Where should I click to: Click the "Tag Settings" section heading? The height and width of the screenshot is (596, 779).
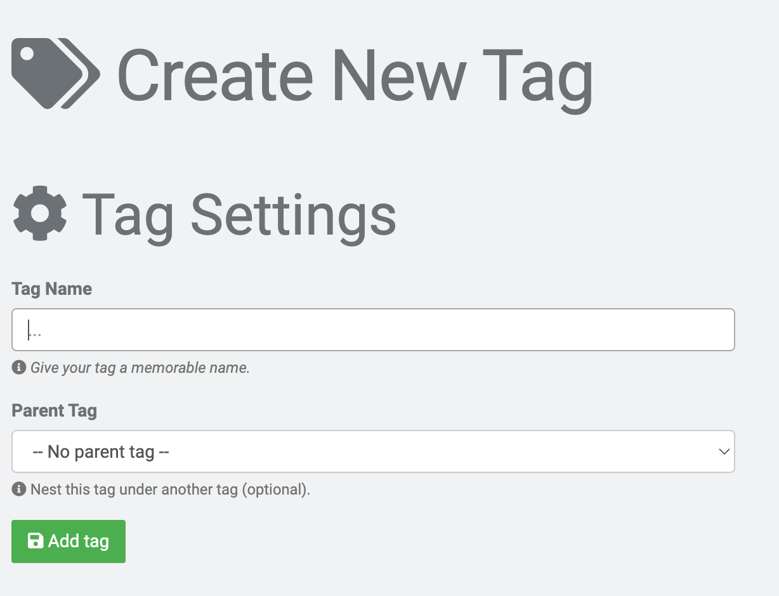pos(239,216)
